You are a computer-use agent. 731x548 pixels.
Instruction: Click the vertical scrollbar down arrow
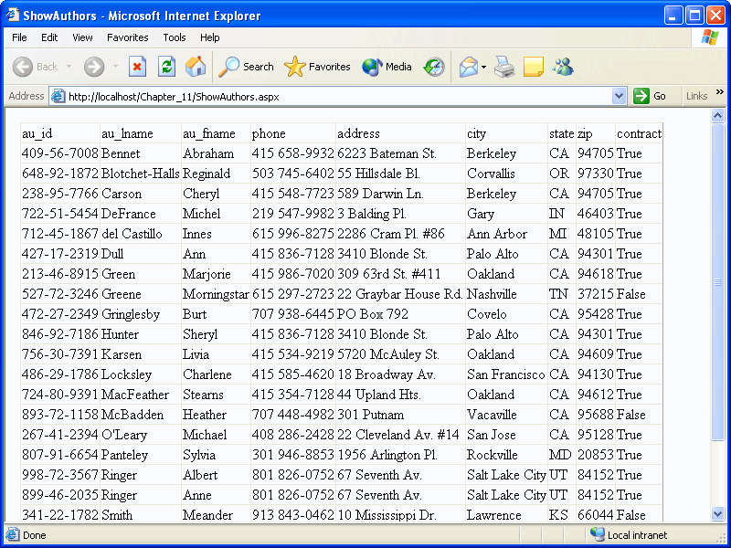717,514
